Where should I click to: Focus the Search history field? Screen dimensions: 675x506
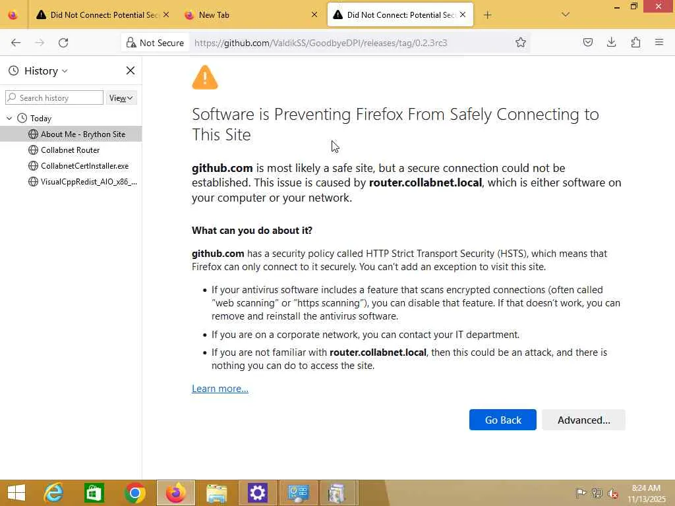[x=59, y=98]
